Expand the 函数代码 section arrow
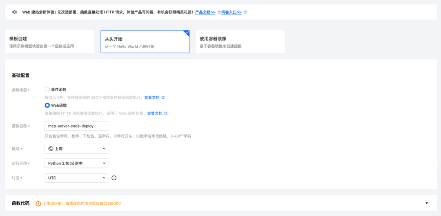Screen dimensions: 441x216 pos(427,203)
